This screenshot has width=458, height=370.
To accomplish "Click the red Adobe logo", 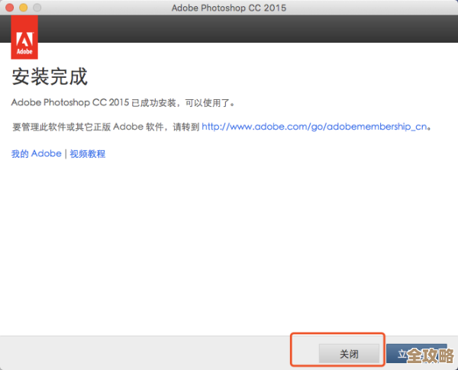I will click(x=24, y=37).
